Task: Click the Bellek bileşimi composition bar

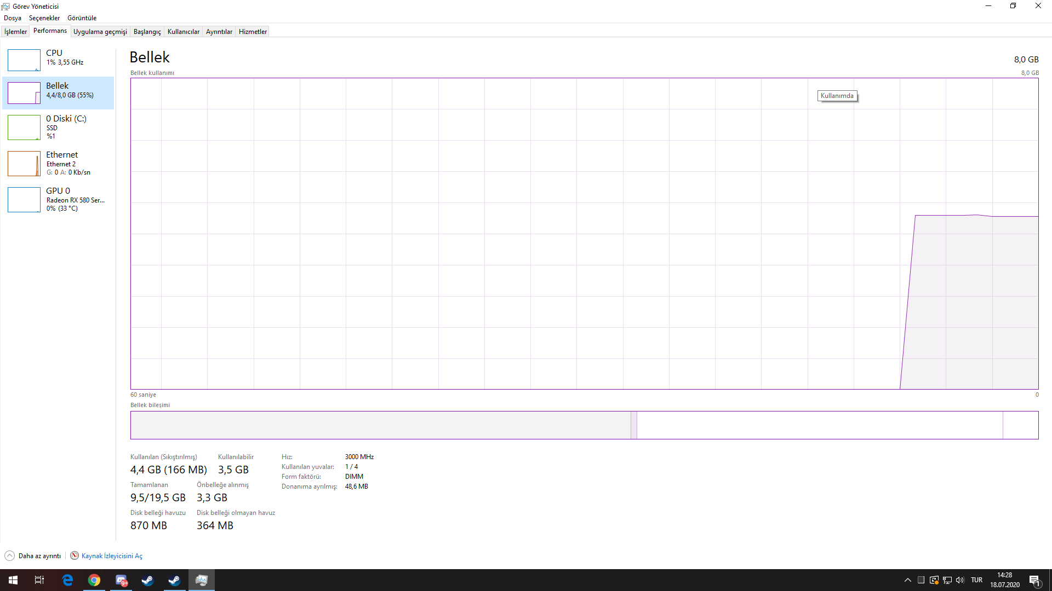Action: (x=584, y=425)
